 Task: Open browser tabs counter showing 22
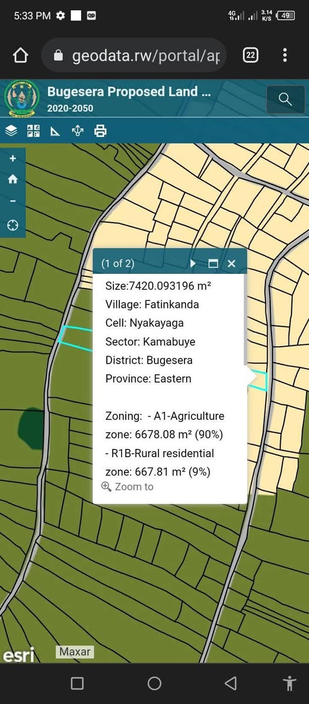[x=251, y=55]
